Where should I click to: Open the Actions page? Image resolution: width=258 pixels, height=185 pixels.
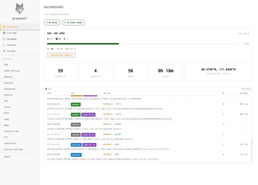[x=20, y=51]
